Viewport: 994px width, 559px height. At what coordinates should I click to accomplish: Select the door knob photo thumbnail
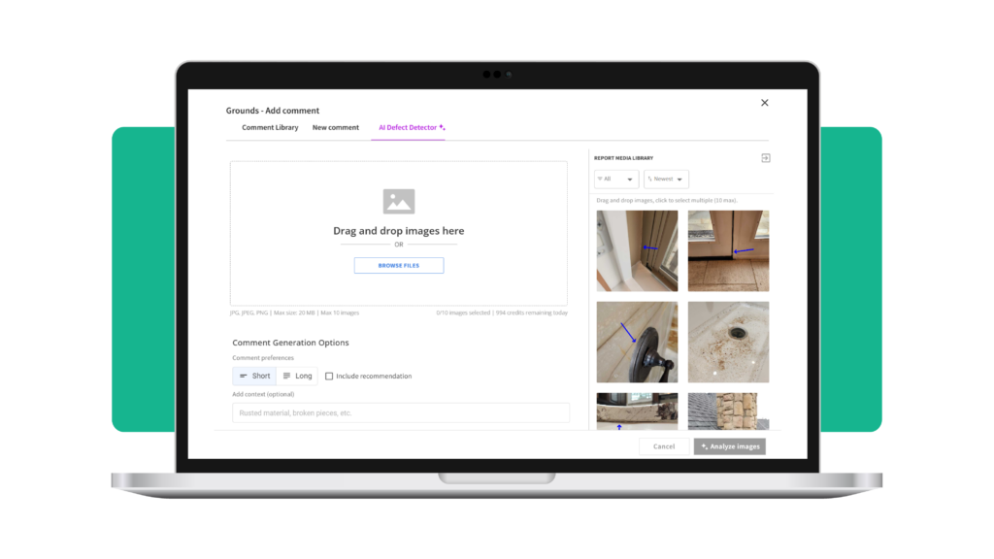(637, 342)
